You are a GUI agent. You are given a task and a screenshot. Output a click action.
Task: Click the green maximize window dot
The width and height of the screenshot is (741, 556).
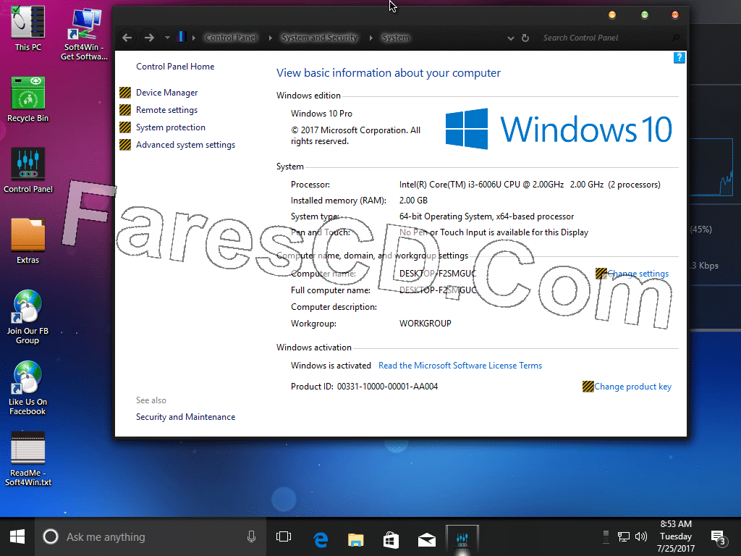[x=645, y=14]
